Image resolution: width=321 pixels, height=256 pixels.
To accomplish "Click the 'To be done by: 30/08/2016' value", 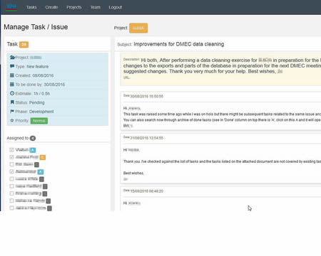I will pyautogui.click(x=54, y=85).
